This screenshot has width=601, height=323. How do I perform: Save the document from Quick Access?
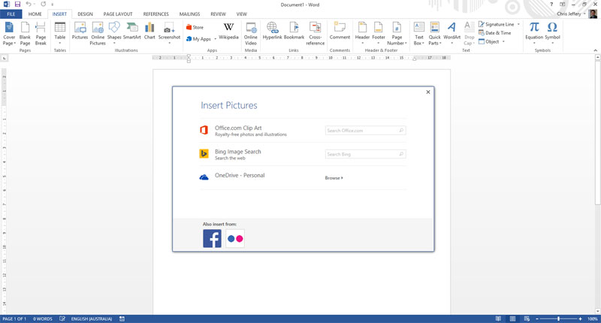[x=17, y=5]
